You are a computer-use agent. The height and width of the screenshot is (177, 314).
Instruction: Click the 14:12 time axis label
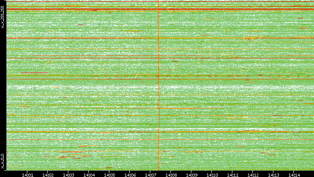coord(253,175)
